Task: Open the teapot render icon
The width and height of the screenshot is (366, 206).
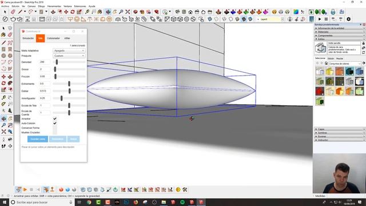Action: (x=13, y=19)
